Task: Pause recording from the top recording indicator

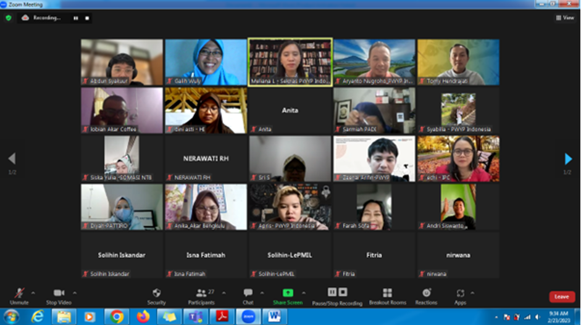Action: 76,18
